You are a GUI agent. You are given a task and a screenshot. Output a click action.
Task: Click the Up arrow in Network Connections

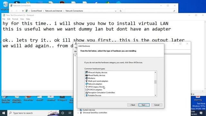(x=23, y=11)
